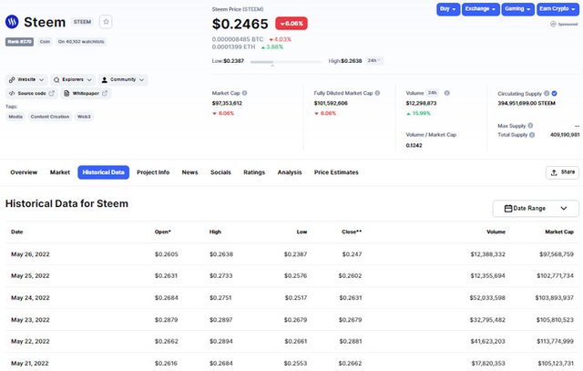Open the Socials tab
This screenshot has width=583, height=371.
click(x=220, y=172)
